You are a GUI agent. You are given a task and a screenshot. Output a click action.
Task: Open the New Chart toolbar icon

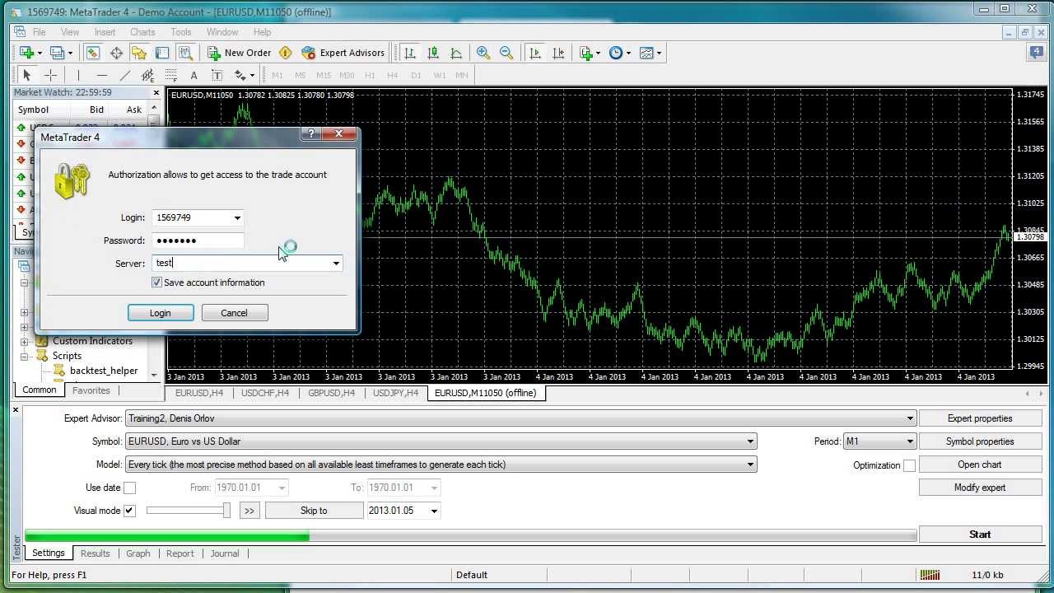(x=27, y=53)
